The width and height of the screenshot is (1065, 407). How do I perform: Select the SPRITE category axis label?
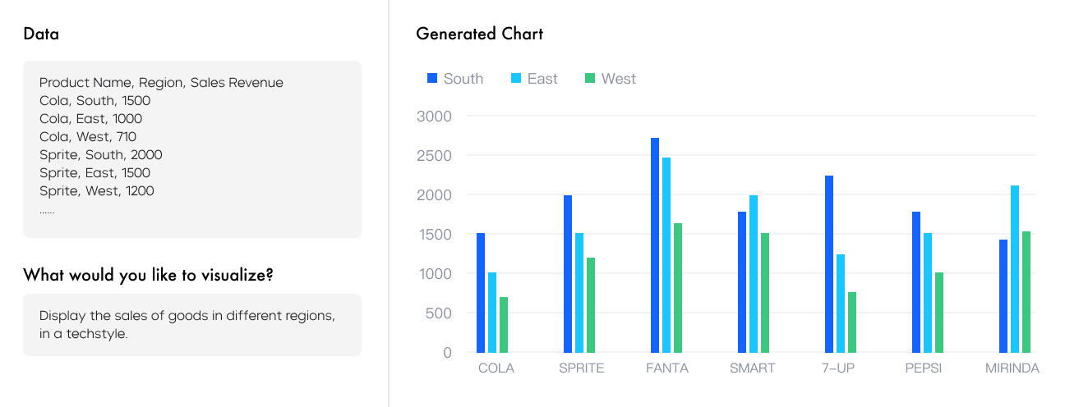click(581, 368)
